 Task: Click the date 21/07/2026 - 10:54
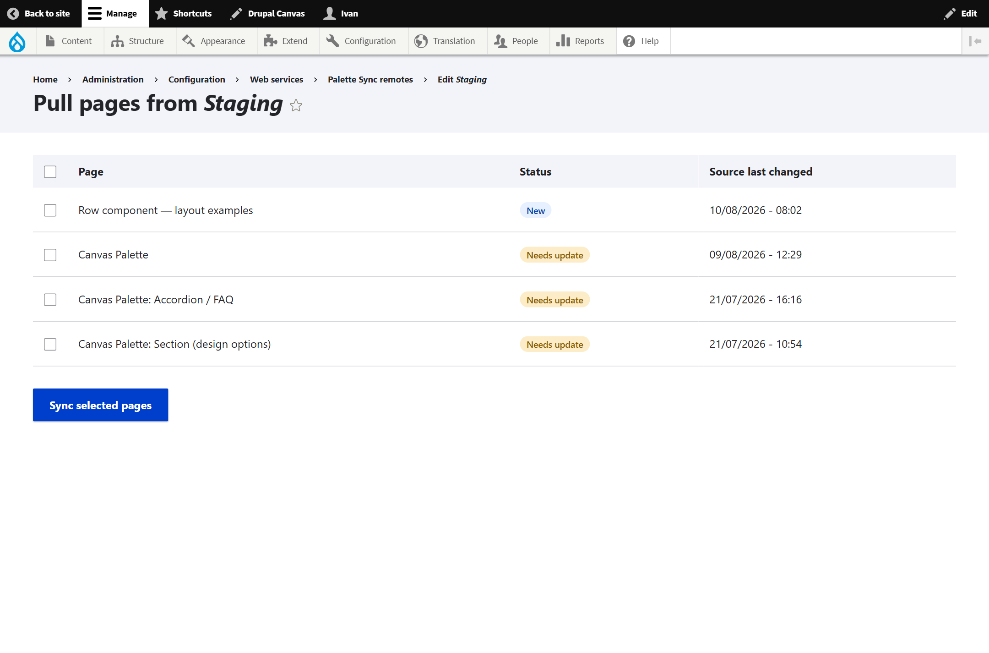pos(755,344)
